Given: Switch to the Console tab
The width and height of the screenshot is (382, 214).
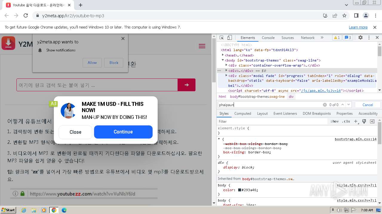Looking at the screenshot, I should tap(268, 38).
